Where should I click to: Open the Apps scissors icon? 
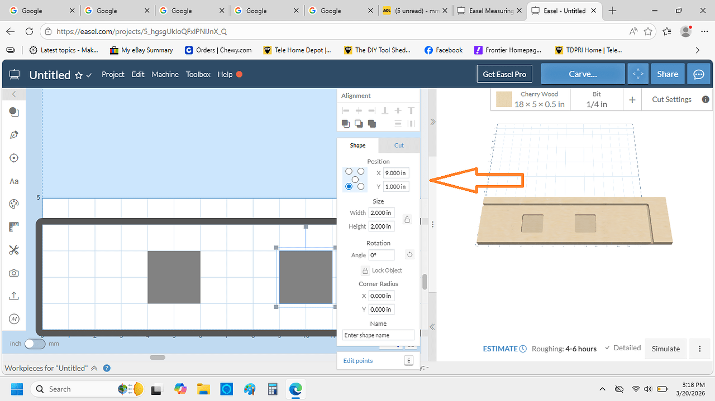pos(14,250)
